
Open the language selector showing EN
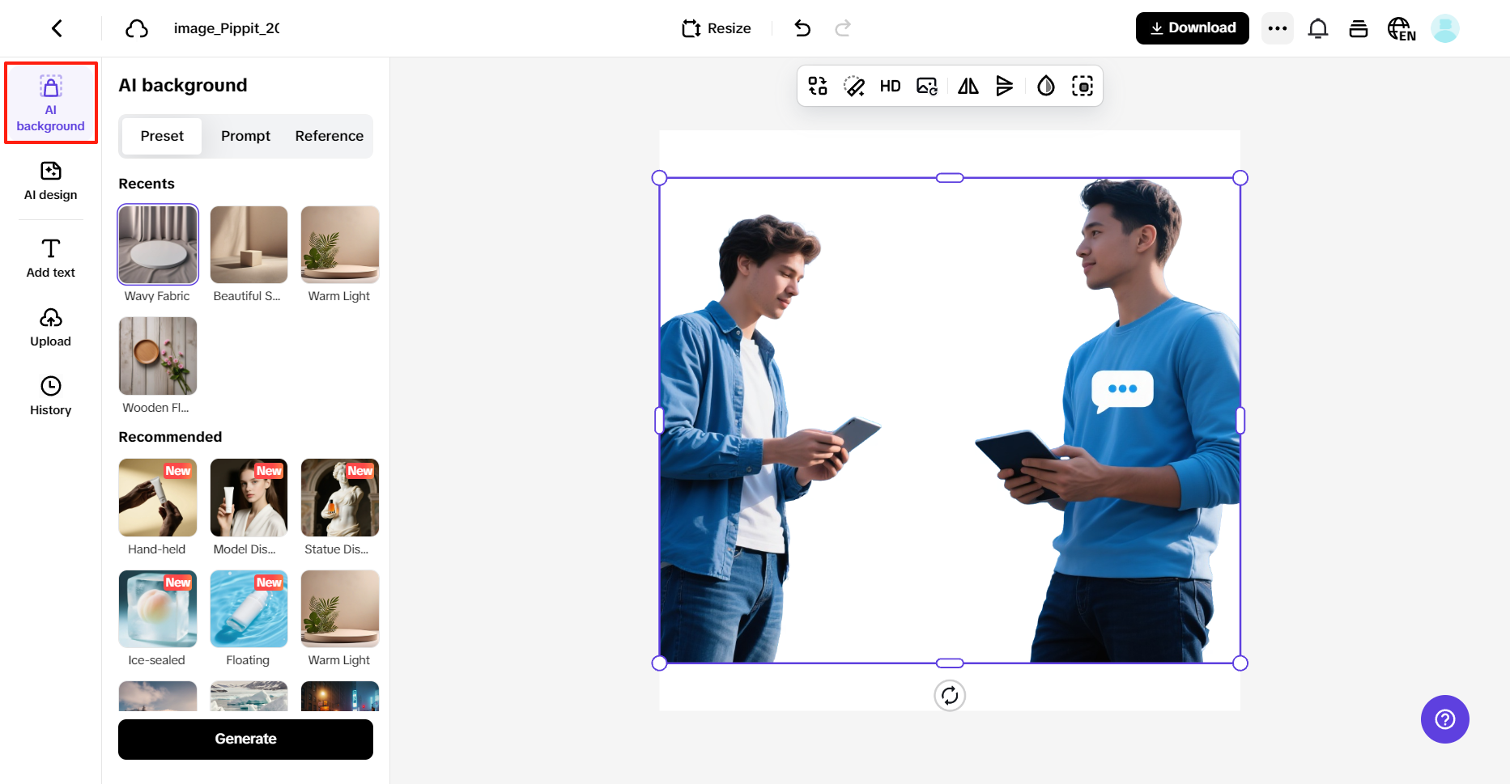click(1402, 28)
